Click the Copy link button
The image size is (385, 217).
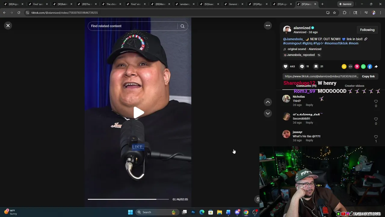[368, 77]
